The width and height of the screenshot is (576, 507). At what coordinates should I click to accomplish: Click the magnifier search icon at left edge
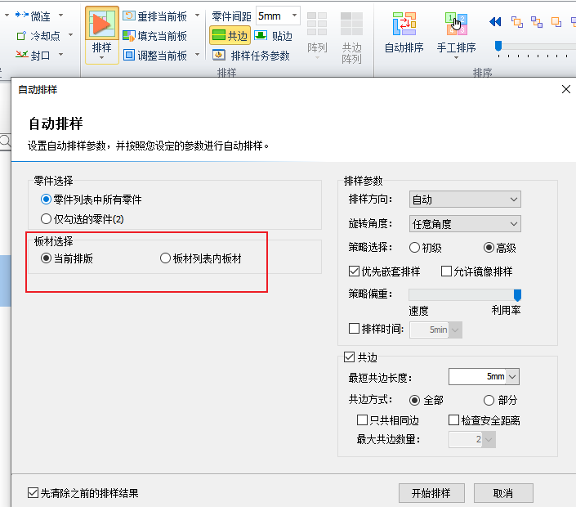(5, 141)
